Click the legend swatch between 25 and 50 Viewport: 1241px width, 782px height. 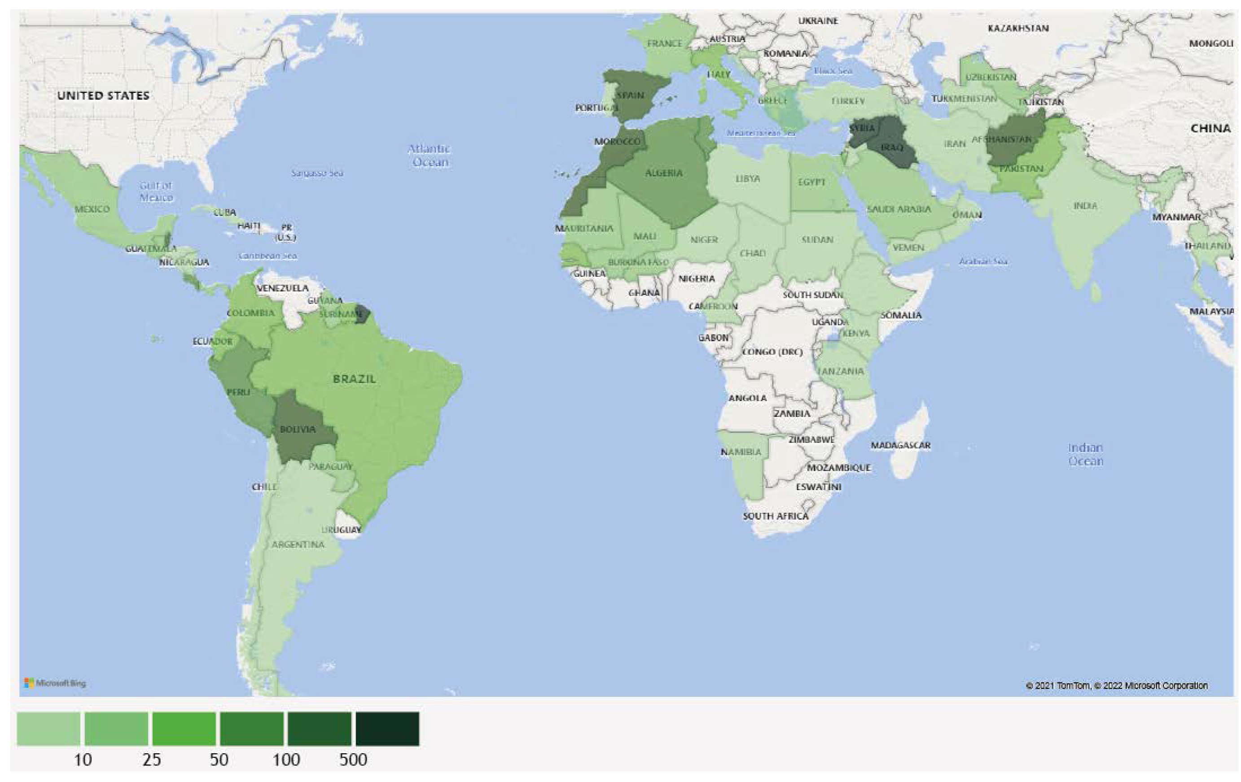(x=184, y=729)
